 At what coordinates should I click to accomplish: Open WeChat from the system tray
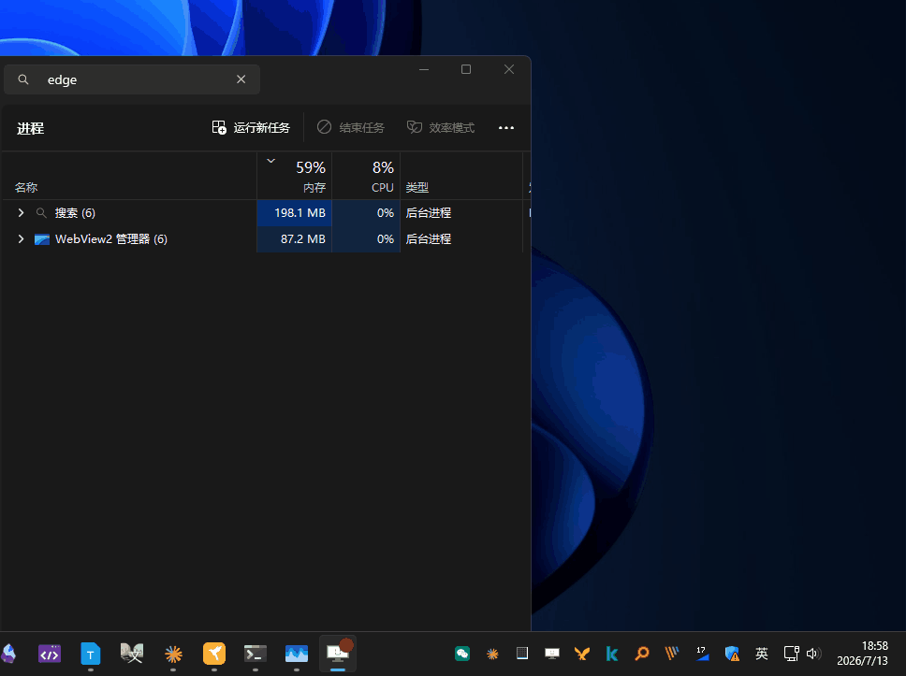point(462,654)
